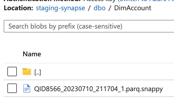Click the Switch to Azure AD link
The width and height of the screenshot is (174, 99).
[x=146, y=1]
